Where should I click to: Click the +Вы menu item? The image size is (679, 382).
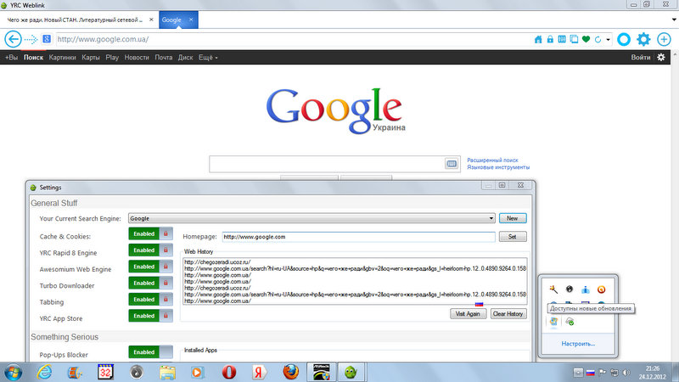tap(11, 57)
